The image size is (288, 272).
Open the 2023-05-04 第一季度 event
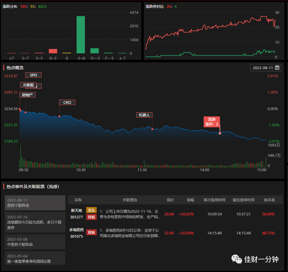tap(35, 258)
